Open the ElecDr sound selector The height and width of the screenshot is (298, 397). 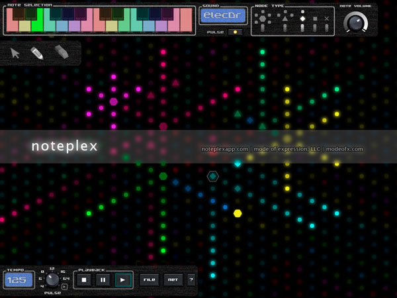[223, 15]
